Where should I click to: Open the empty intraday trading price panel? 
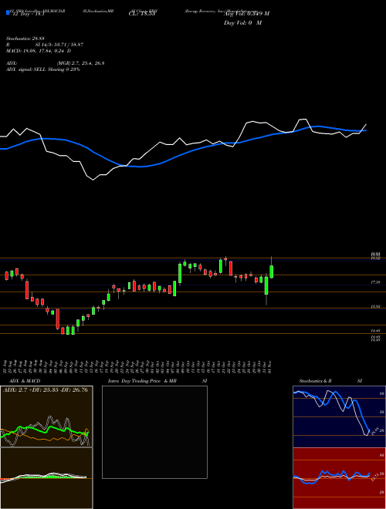coord(154,432)
